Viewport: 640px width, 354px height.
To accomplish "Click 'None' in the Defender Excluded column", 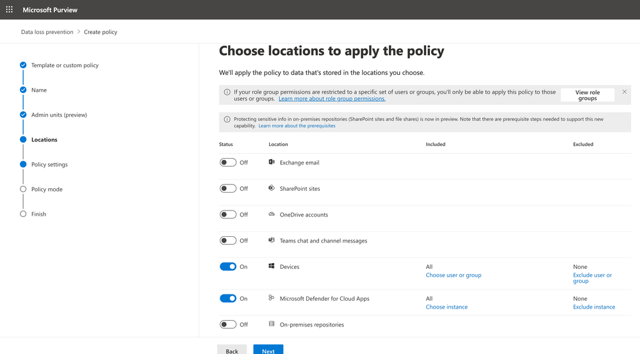I will coord(580,298).
